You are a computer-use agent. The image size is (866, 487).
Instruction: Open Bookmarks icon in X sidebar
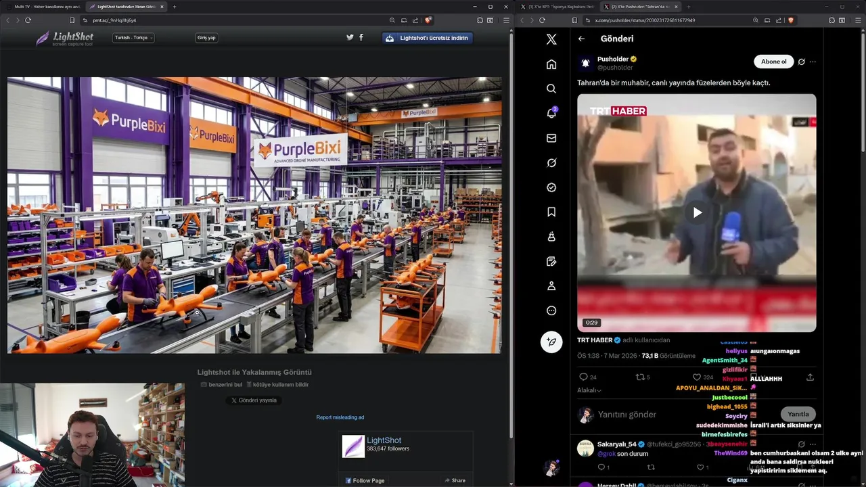[x=551, y=212]
